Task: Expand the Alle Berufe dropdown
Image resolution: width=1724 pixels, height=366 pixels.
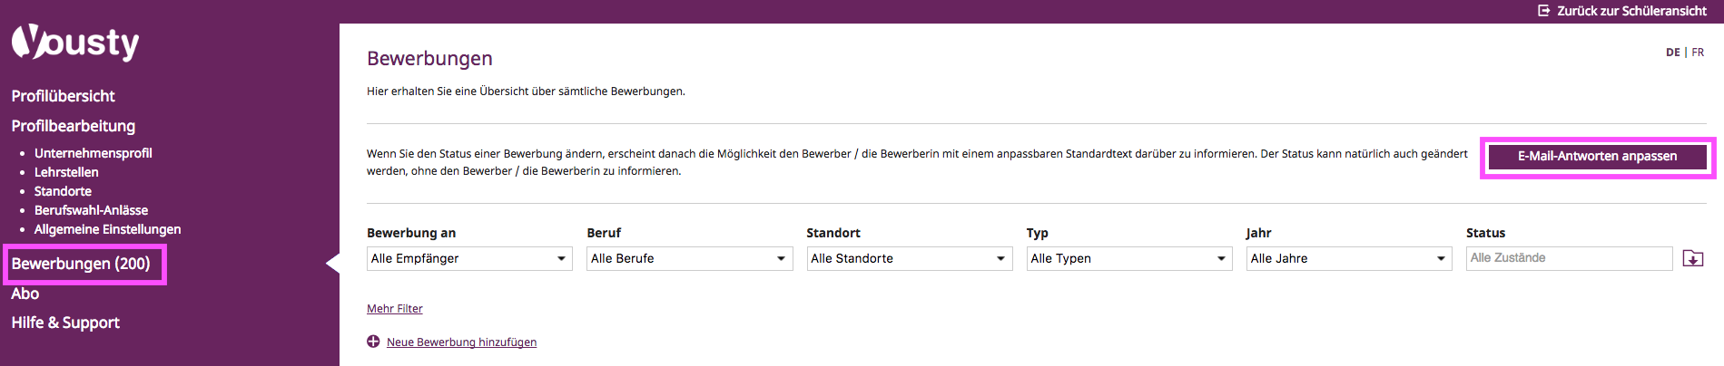Action: pyautogui.click(x=689, y=258)
